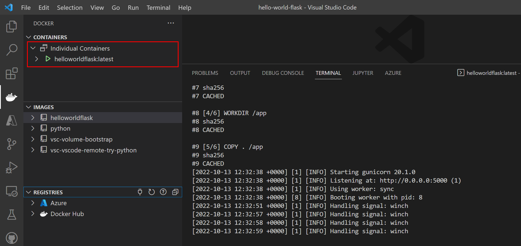
Task: Open the Source Control view
Action: coord(11,144)
